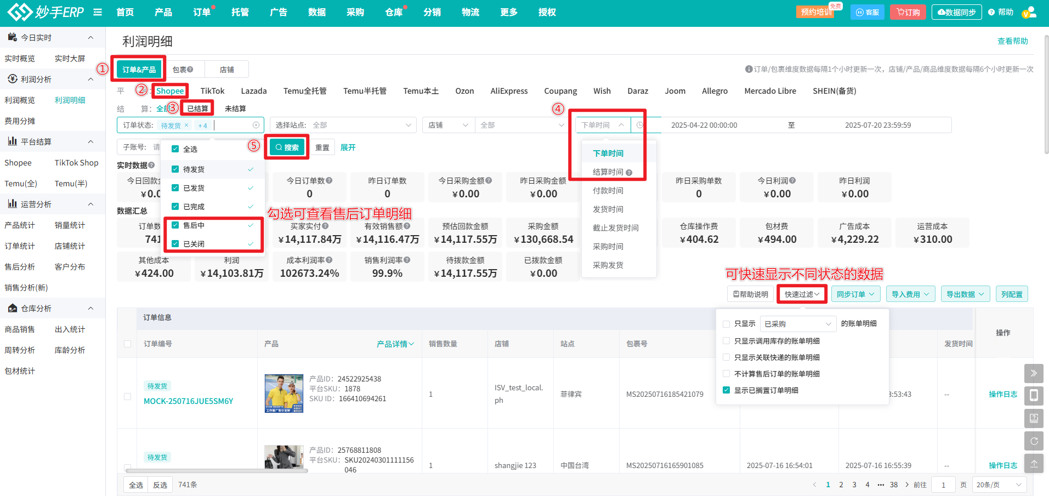Uncheck 待发货 status option
This screenshot has width=1049, height=496.
175,169
